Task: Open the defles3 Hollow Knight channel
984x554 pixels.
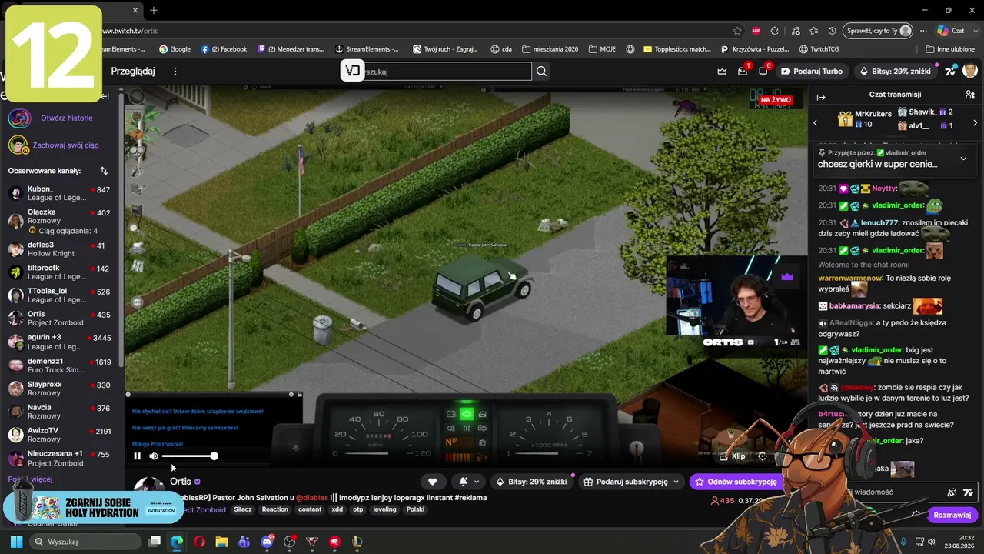Action: (x=59, y=249)
